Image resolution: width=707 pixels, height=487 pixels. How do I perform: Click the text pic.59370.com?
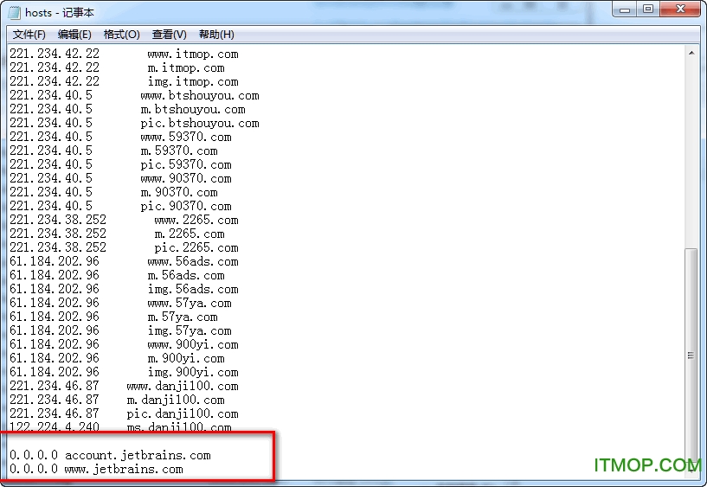pos(186,165)
